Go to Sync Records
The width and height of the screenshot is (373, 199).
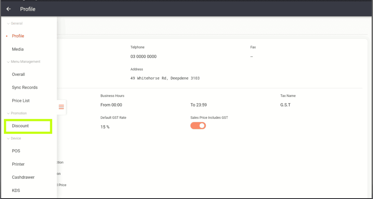tap(24, 87)
